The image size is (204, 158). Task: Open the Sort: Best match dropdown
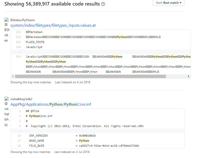point(169,3)
